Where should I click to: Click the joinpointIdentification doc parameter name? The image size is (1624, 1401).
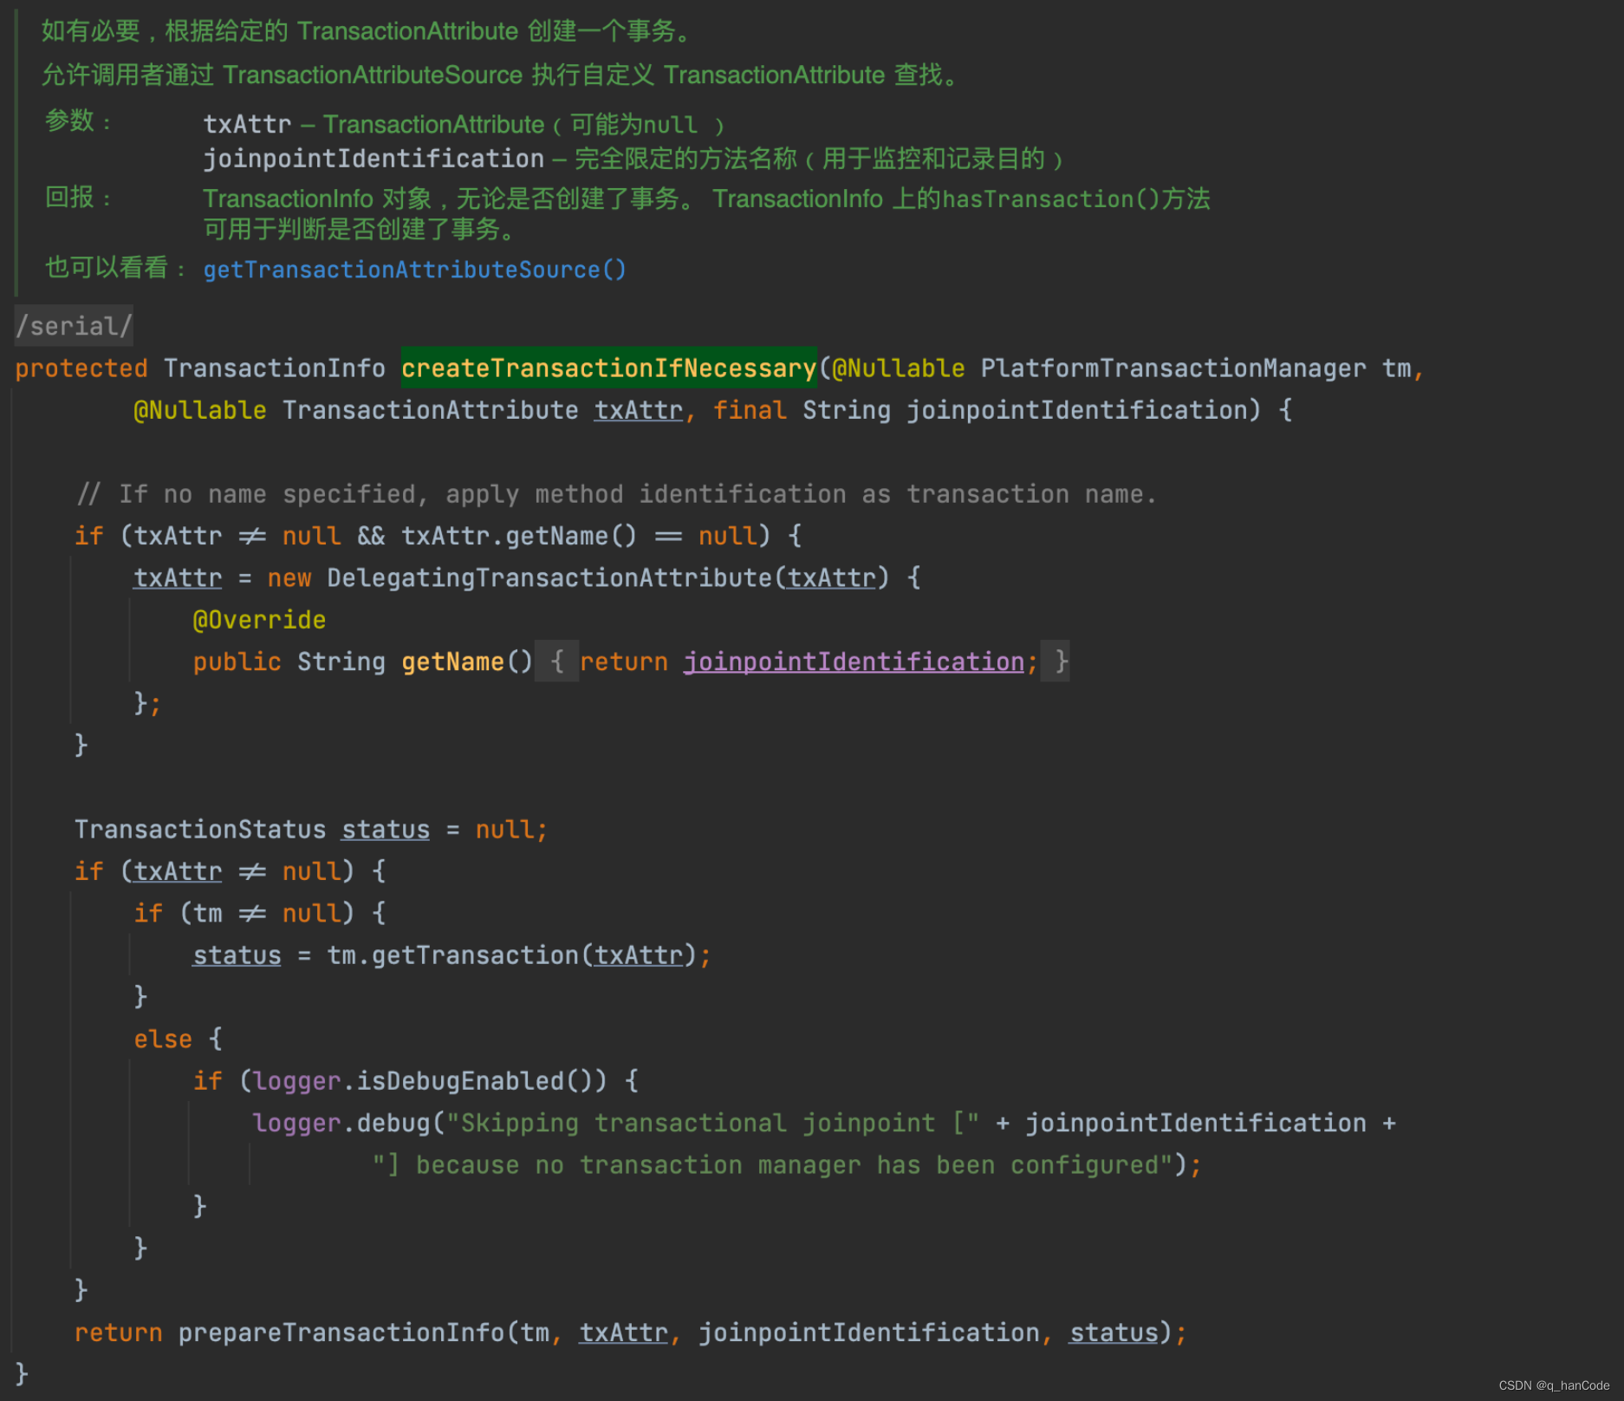(x=374, y=159)
